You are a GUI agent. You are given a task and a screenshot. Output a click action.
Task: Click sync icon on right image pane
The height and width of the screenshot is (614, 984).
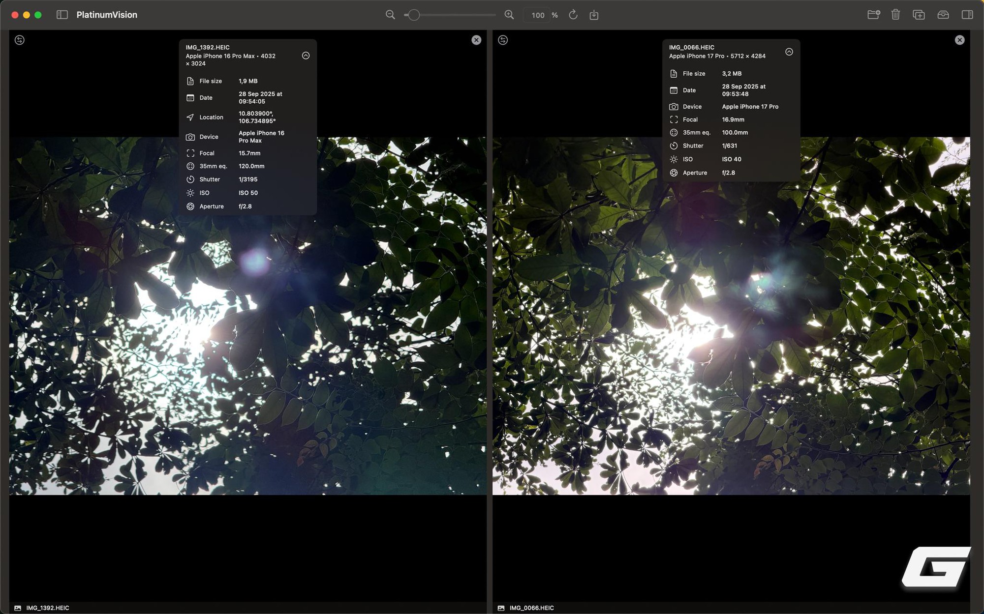point(503,40)
